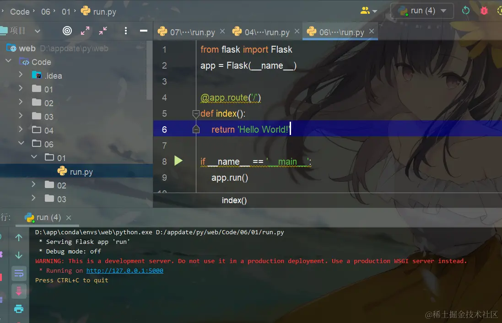This screenshot has width=502, height=323.
Task: Rerun the run (4) configuration
Action: pos(466,11)
